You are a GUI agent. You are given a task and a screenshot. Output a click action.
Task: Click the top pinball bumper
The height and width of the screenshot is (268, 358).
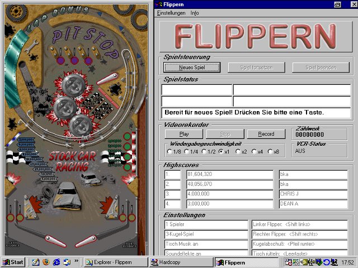click(x=73, y=85)
